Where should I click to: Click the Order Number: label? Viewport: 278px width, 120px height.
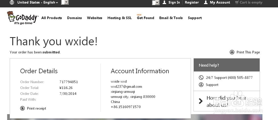[x=32, y=82]
